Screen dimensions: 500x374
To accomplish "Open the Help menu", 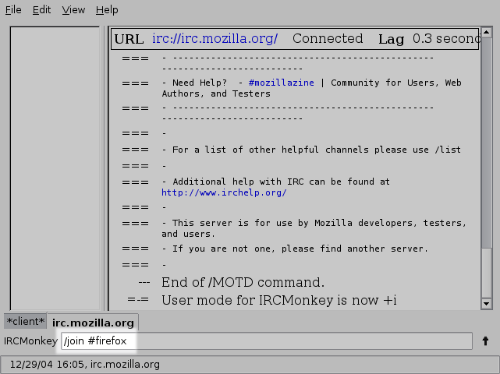I will click(x=107, y=10).
